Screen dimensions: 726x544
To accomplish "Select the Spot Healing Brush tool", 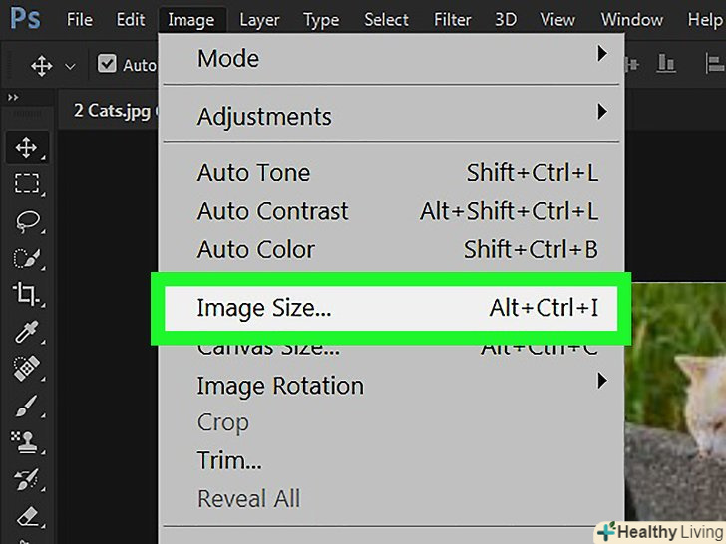I will (26, 368).
